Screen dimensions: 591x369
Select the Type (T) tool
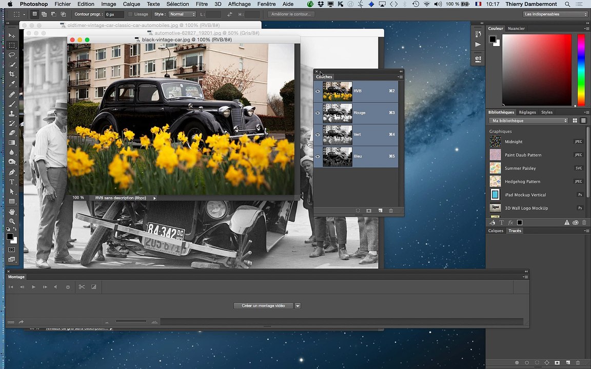[x=12, y=182]
